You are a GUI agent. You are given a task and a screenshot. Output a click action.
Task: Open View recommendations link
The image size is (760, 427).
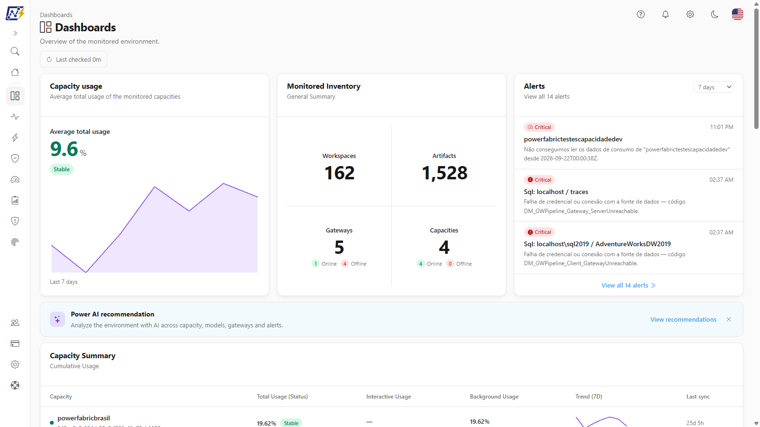(683, 319)
